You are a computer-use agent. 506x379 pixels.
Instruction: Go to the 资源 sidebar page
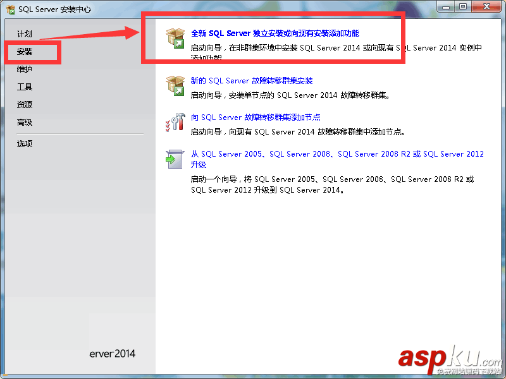point(25,104)
